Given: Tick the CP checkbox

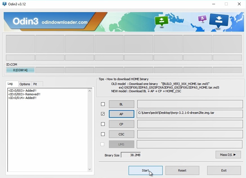Looking at the screenshot, I should point(103,124).
